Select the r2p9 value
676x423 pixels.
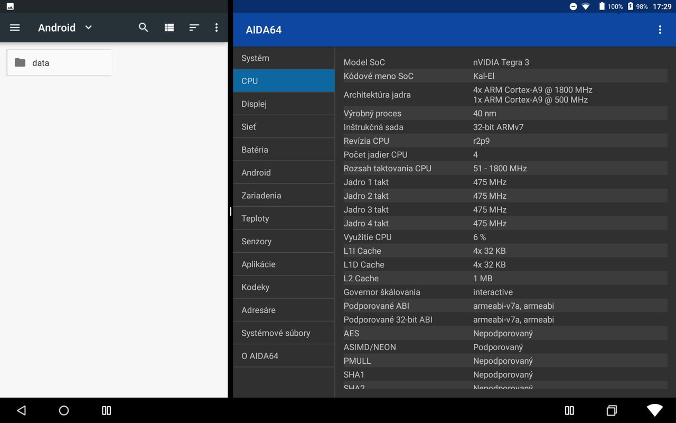pos(482,141)
